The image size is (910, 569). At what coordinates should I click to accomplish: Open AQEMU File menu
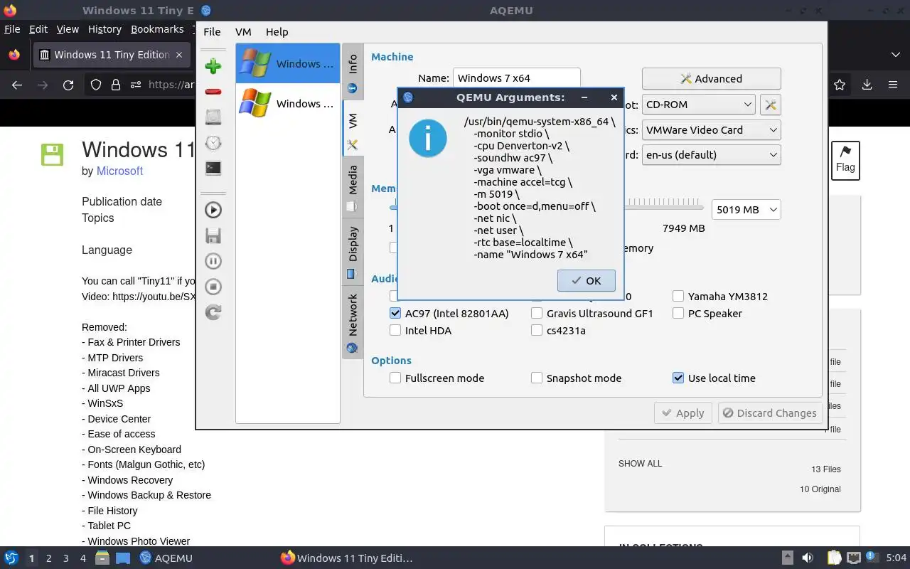pos(212,32)
